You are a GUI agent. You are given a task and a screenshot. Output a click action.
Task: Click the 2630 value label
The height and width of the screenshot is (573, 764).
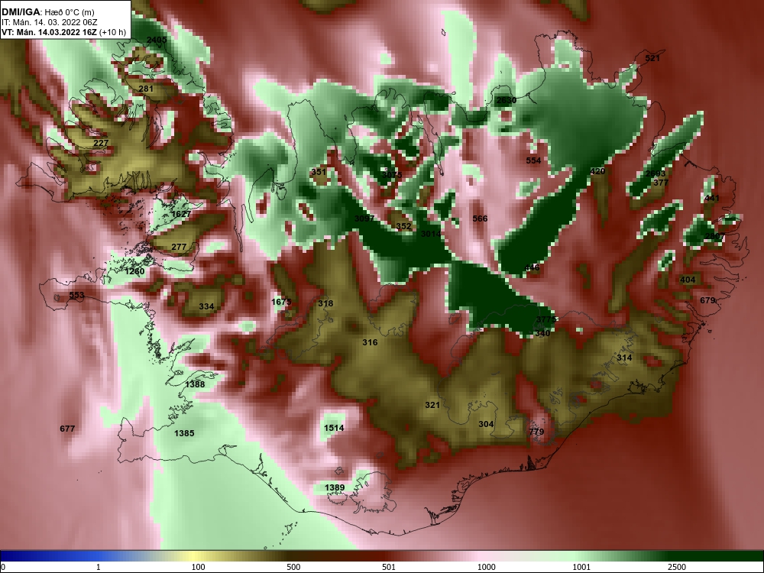tap(507, 100)
